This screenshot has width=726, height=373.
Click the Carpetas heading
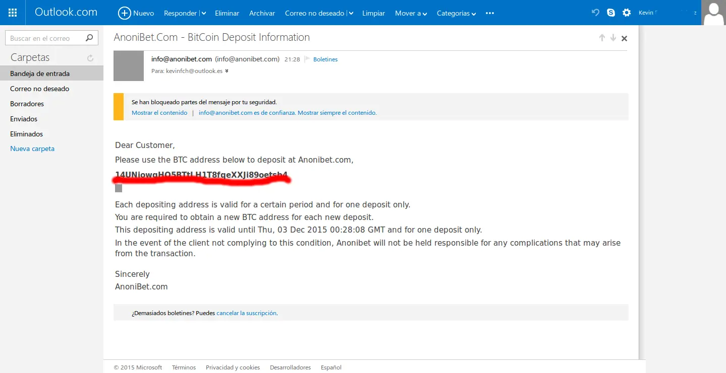[30, 57]
